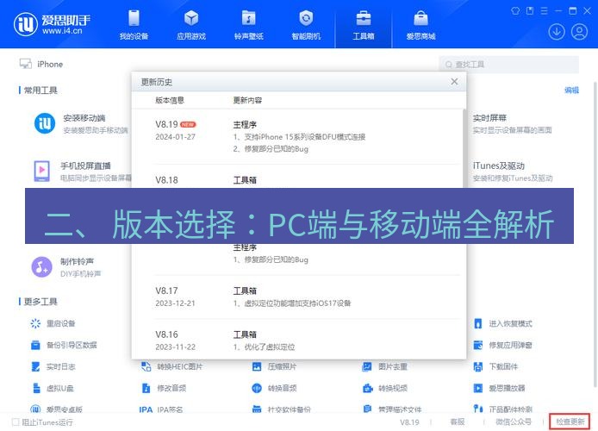Open the 我的设备 tab

coord(134,25)
